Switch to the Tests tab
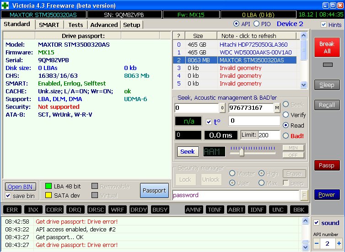345x252 pixels. [x=75, y=25]
